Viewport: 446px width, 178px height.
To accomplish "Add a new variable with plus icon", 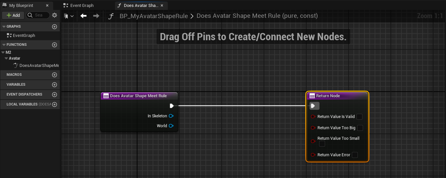I will (55, 85).
